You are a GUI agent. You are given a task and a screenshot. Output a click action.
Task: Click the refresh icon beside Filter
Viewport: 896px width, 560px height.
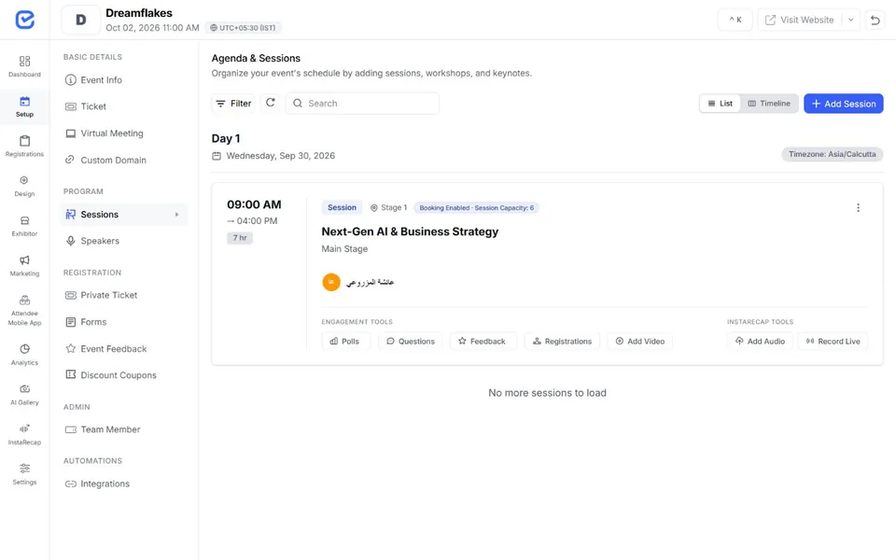(271, 103)
